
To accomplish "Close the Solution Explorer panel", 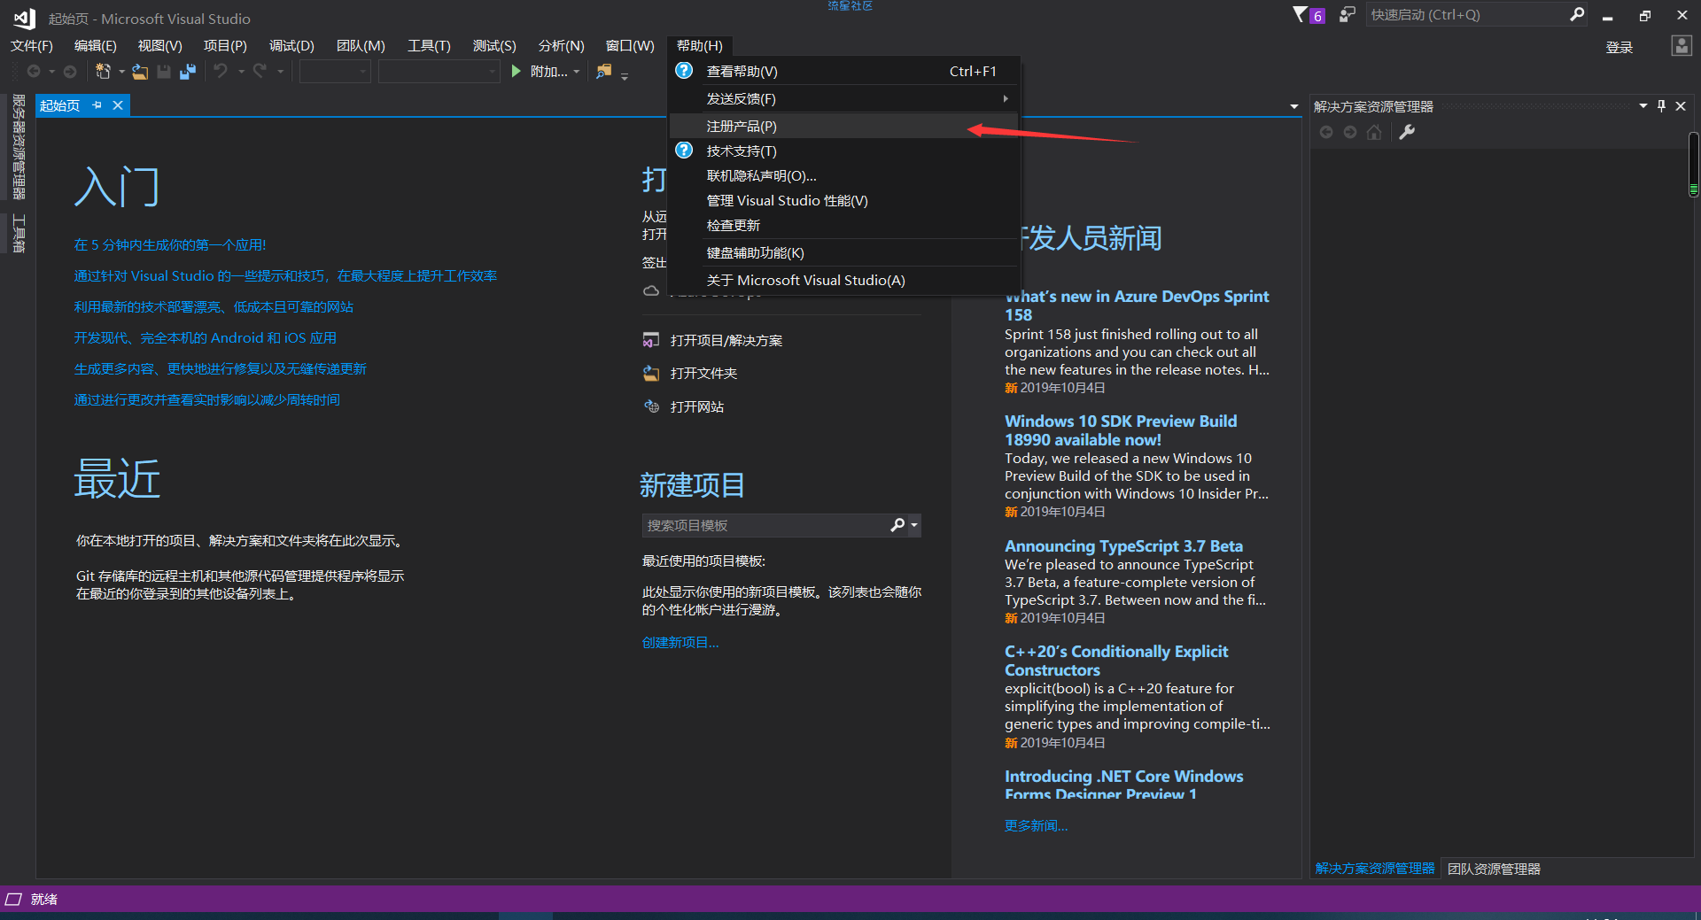I will tap(1681, 106).
